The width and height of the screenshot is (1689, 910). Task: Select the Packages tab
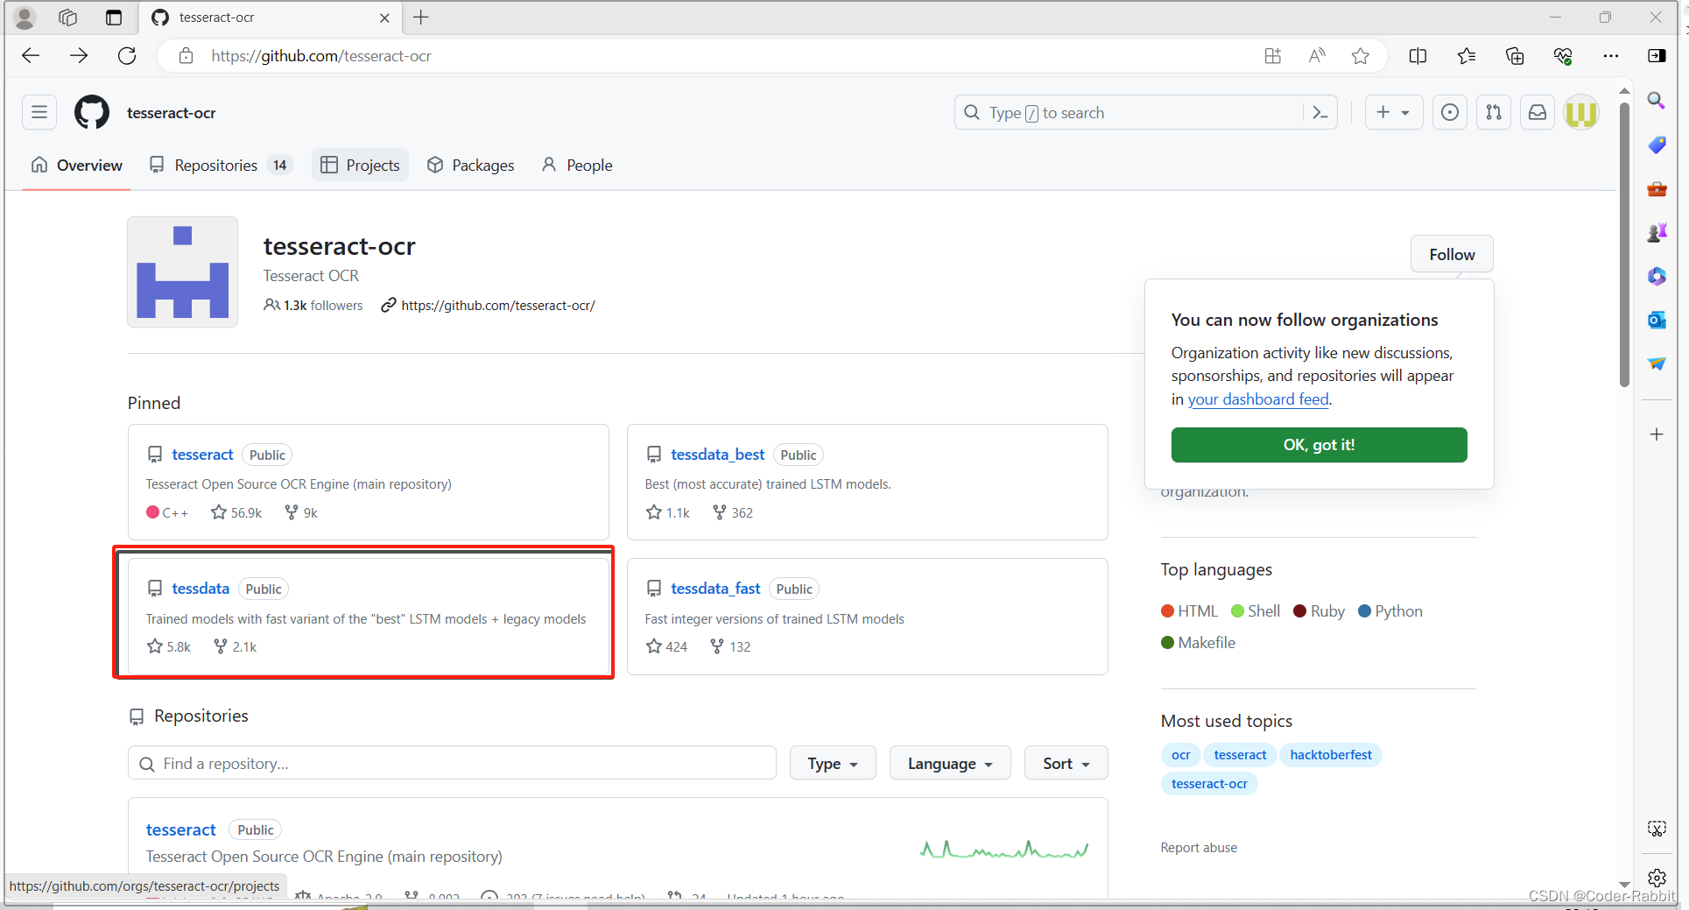click(471, 165)
